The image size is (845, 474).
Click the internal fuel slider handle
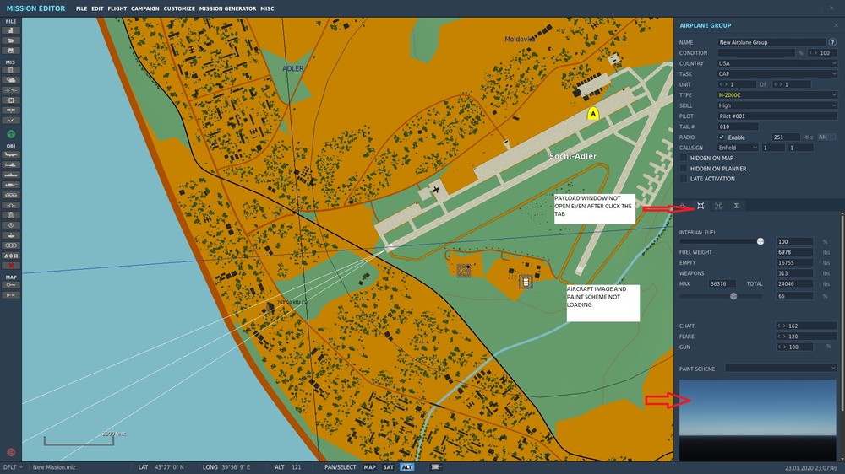[760, 241]
